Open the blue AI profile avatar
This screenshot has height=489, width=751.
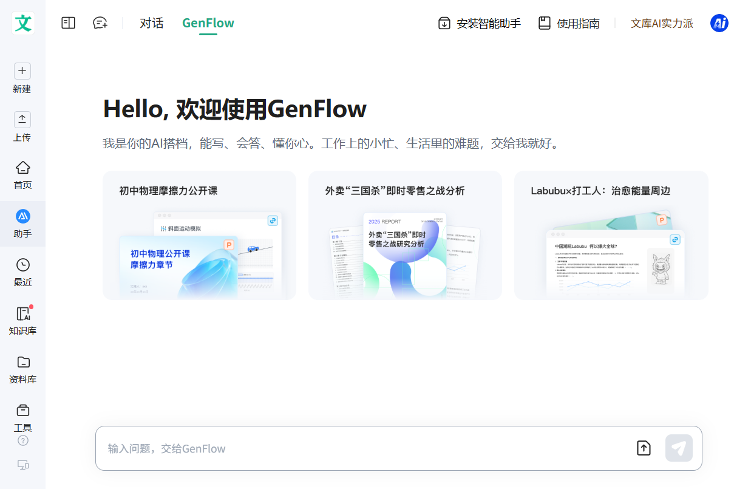(x=719, y=23)
